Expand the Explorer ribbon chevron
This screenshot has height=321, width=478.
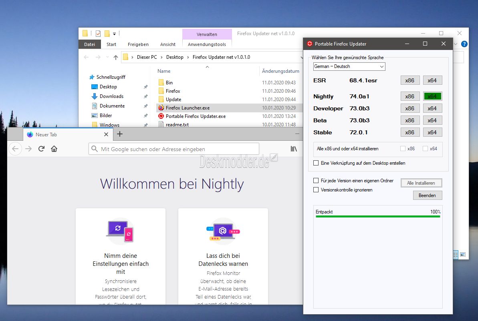point(456,44)
